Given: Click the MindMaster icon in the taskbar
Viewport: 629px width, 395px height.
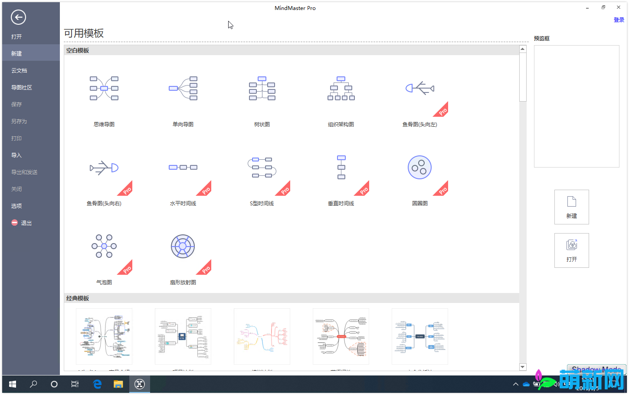Looking at the screenshot, I should (139, 384).
